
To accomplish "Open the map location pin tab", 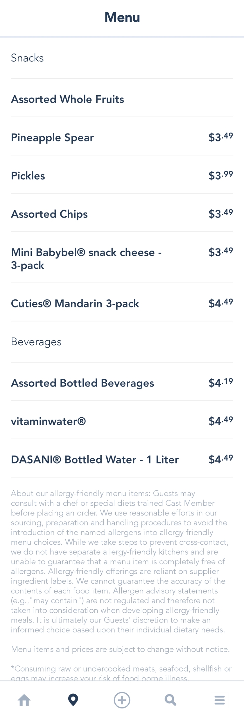I will pos(73,700).
